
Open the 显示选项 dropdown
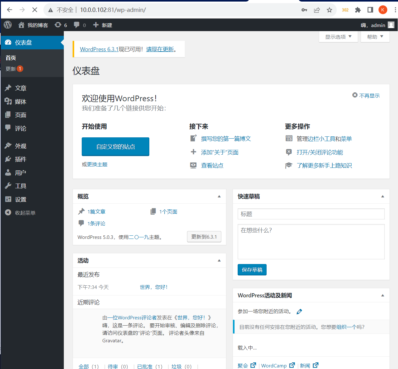[x=338, y=36]
